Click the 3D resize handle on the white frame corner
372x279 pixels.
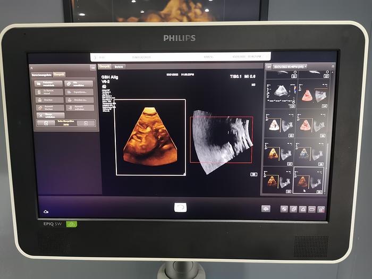(184, 174)
